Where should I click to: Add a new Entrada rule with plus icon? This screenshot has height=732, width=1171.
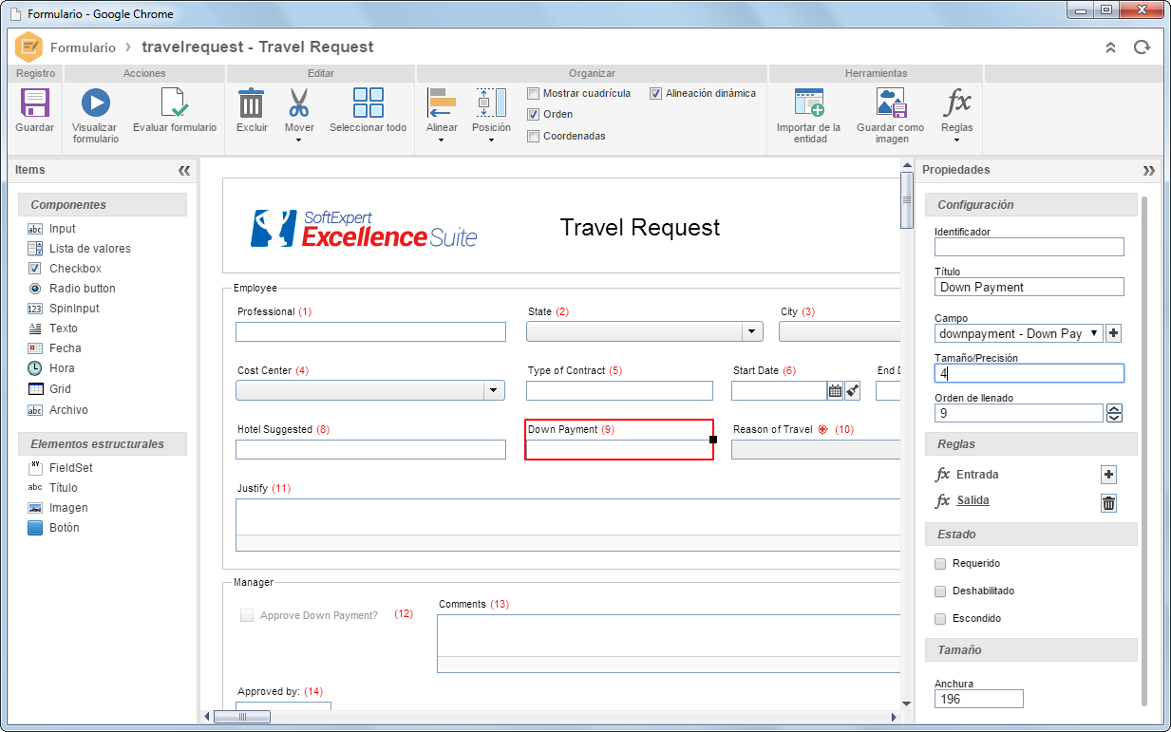[1108, 475]
